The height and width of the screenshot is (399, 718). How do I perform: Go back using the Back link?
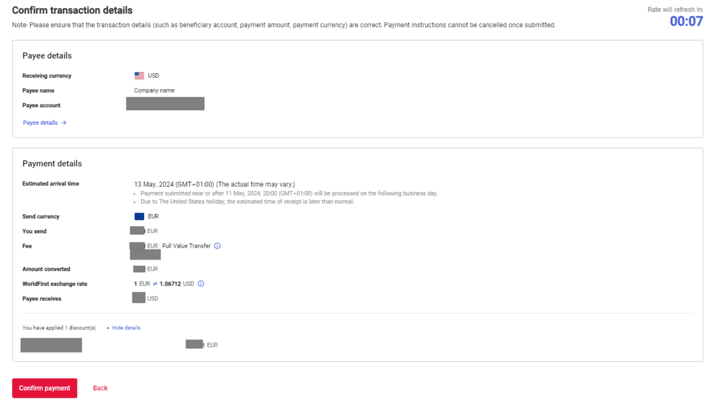(x=100, y=388)
